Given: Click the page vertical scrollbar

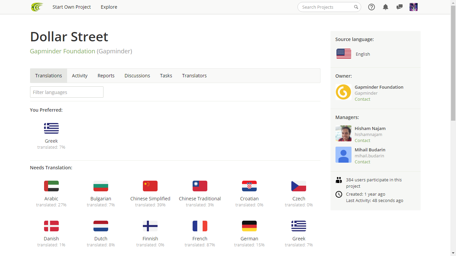Looking at the screenshot, I should (453, 63).
